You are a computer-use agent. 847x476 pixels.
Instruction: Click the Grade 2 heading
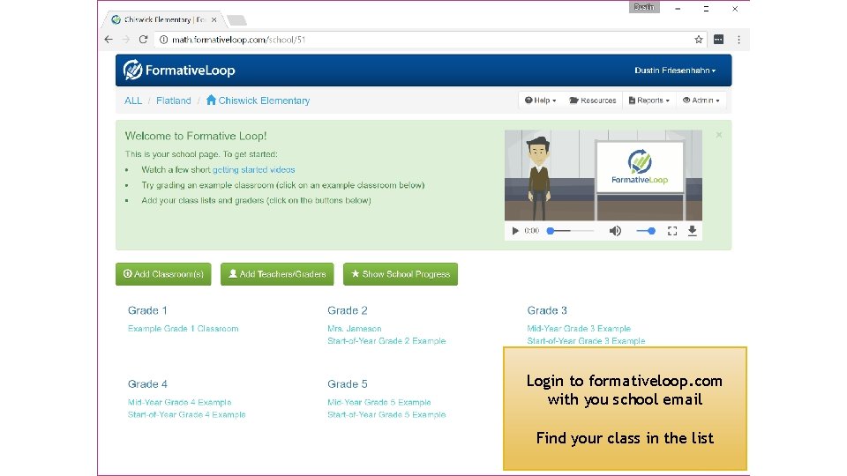tap(348, 310)
